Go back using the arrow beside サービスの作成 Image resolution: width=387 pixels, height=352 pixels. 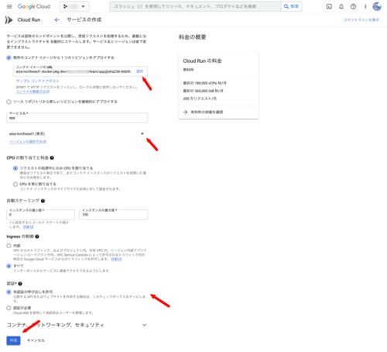(57, 20)
